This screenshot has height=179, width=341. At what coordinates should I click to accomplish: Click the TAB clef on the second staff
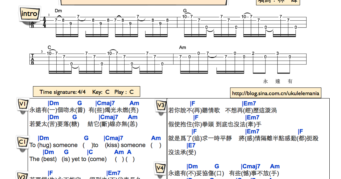pos(32,59)
